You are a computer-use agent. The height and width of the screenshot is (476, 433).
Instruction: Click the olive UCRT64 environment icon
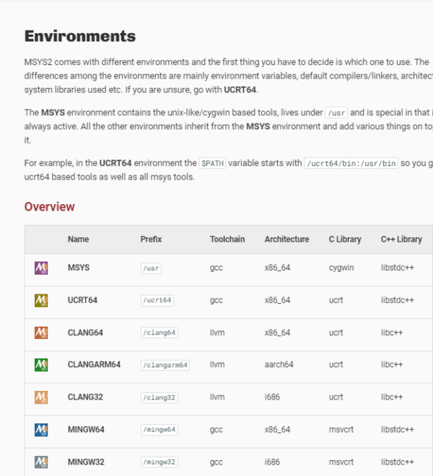(41, 300)
